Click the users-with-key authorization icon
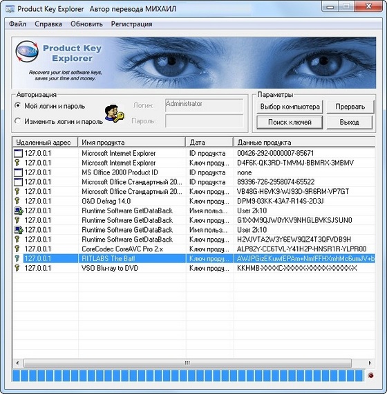Image resolution: width=387 pixels, height=394 pixels. (x=115, y=114)
